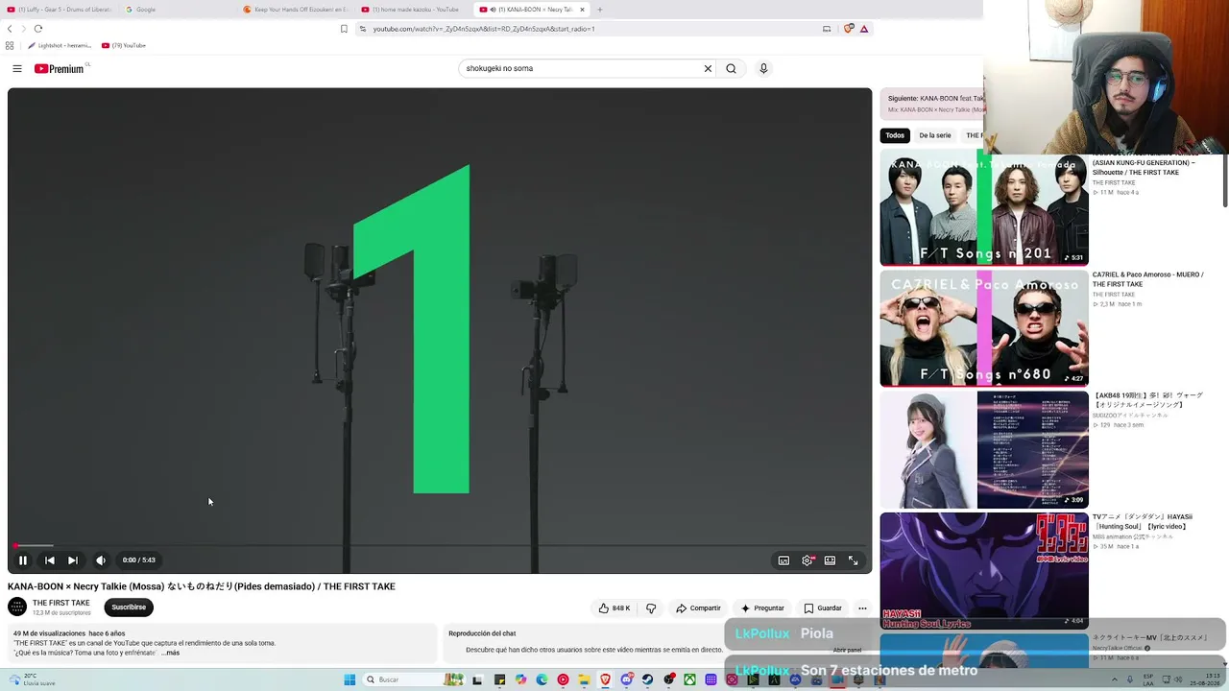The width and height of the screenshot is (1229, 691).
Task: Switch to the Google browser tab
Action: pos(178,10)
